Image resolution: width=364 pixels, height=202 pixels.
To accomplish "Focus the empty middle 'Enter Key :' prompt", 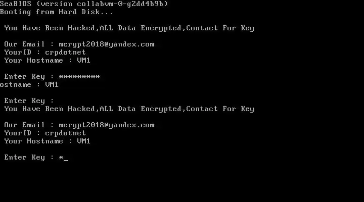I will point(29,101).
